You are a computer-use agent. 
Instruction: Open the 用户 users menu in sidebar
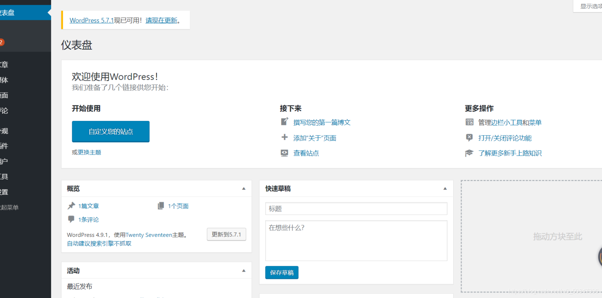coord(25,161)
